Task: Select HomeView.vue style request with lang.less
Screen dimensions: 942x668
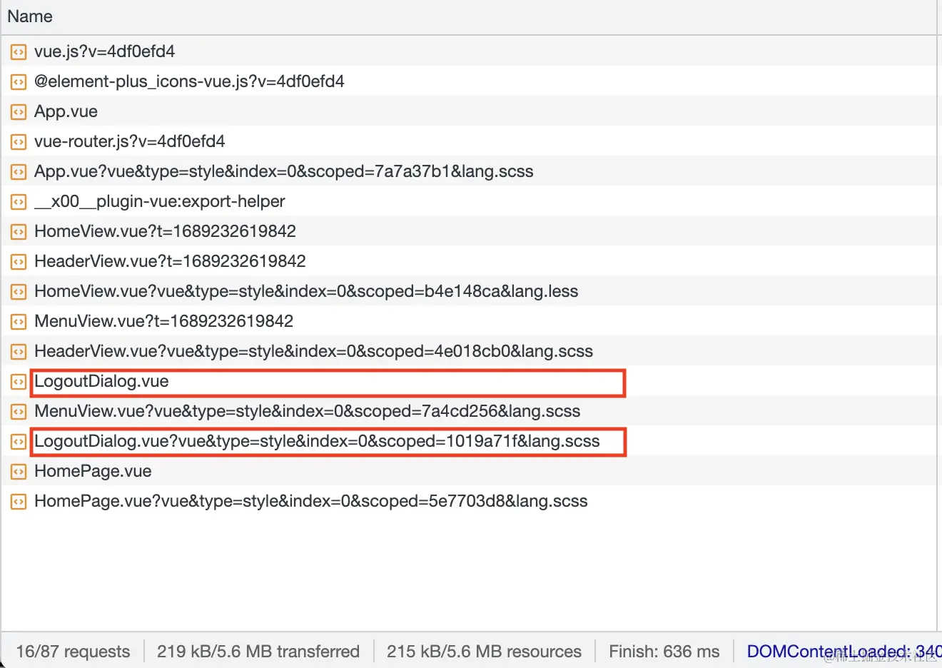Action: pyautogui.click(x=306, y=291)
